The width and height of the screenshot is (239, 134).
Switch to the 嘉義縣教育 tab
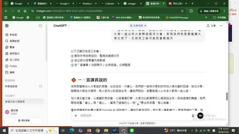[42, 4]
